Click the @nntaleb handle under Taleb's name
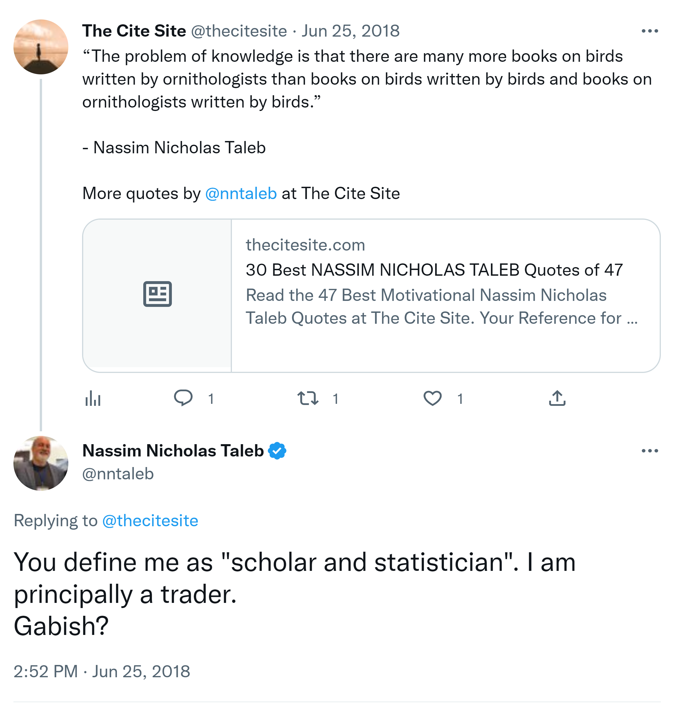Screen dimensions: 676x711 coord(118,474)
